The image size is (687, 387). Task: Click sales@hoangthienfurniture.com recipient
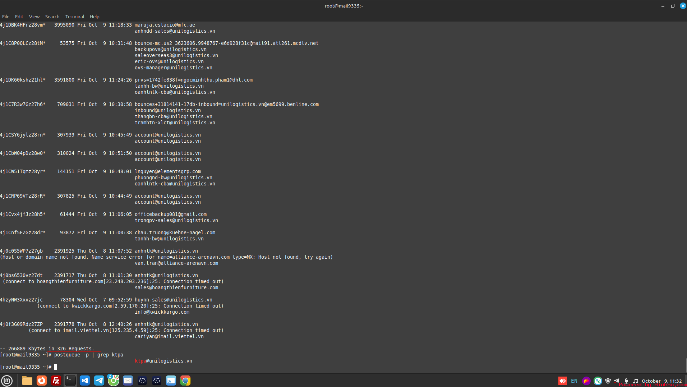176,287
